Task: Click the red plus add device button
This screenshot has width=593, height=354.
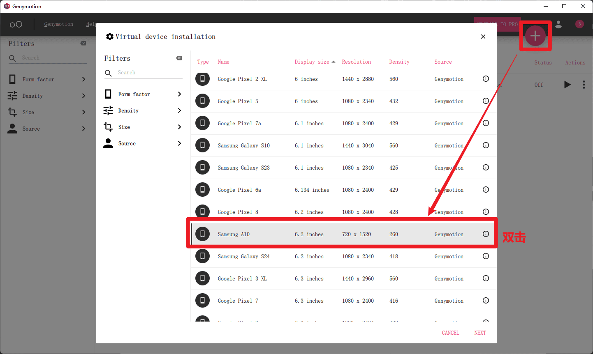Action: coord(535,36)
